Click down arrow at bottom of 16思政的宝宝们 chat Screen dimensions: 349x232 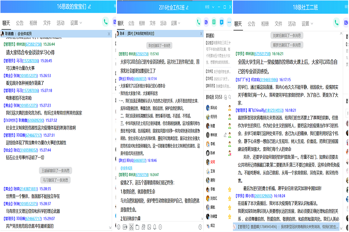coord(110,227)
